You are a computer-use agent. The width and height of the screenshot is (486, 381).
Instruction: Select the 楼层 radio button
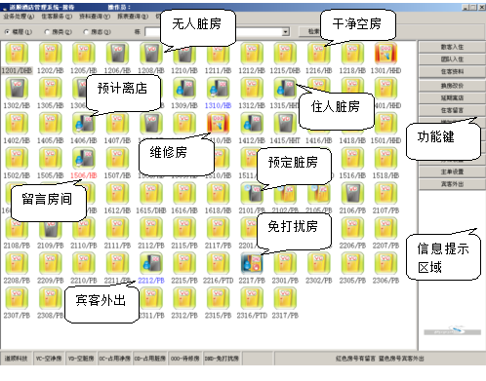coord(7,32)
